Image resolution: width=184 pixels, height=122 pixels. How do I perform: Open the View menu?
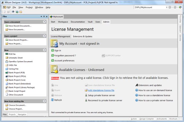(21, 7)
